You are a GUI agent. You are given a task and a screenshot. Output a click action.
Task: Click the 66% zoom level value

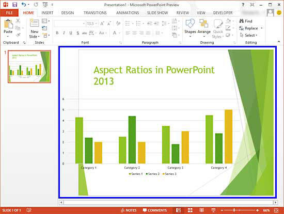pos(266,210)
